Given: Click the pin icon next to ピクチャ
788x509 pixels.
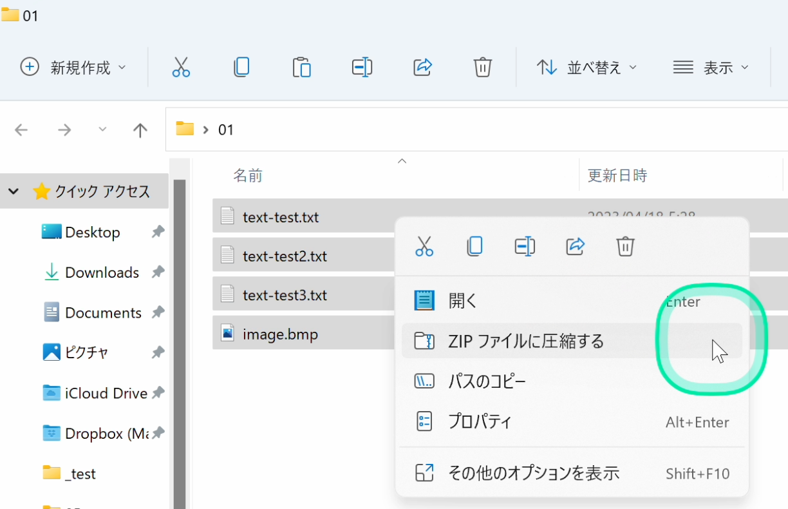Looking at the screenshot, I should [x=158, y=352].
